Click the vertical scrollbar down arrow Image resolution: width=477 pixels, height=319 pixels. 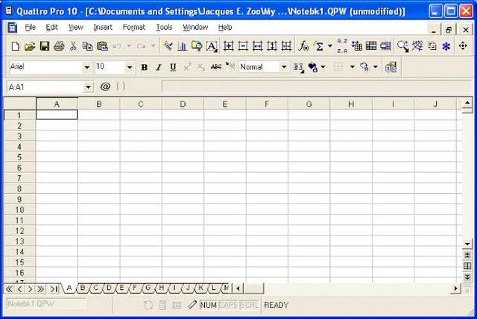pyautogui.click(x=467, y=244)
